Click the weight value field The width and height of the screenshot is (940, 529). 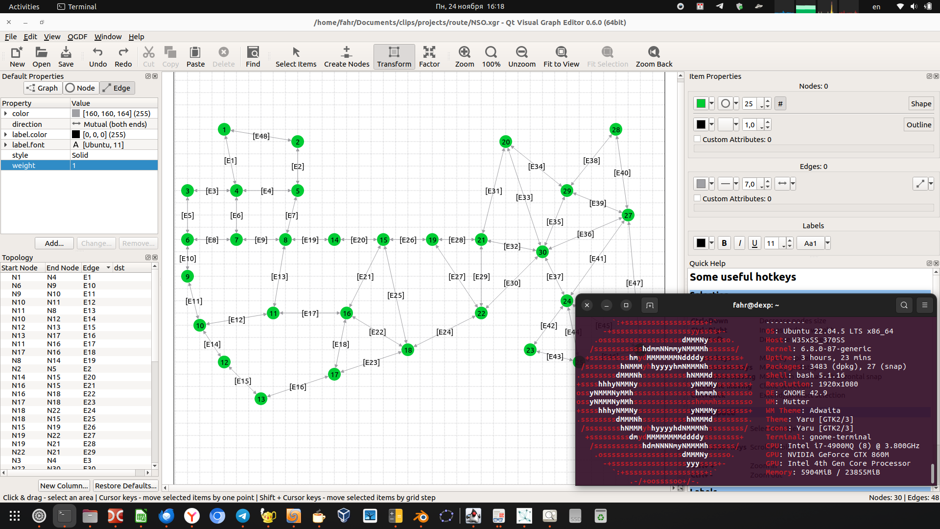click(x=114, y=166)
